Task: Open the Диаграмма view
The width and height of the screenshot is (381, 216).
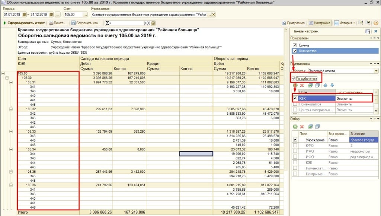Action: click(x=294, y=23)
